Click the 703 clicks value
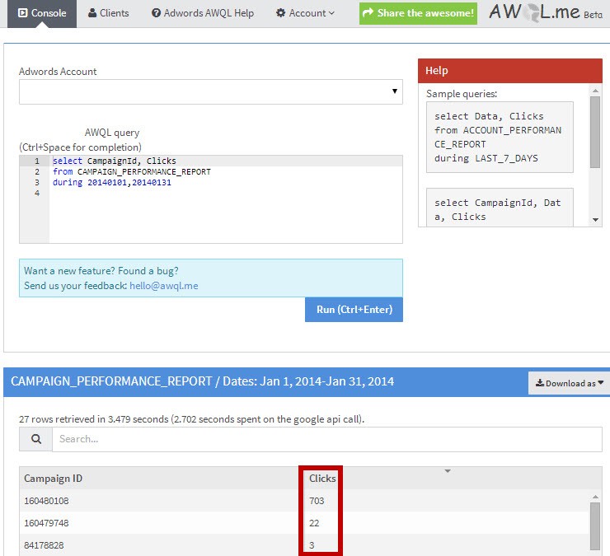The width and height of the screenshot is (610, 556). tap(317, 501)
